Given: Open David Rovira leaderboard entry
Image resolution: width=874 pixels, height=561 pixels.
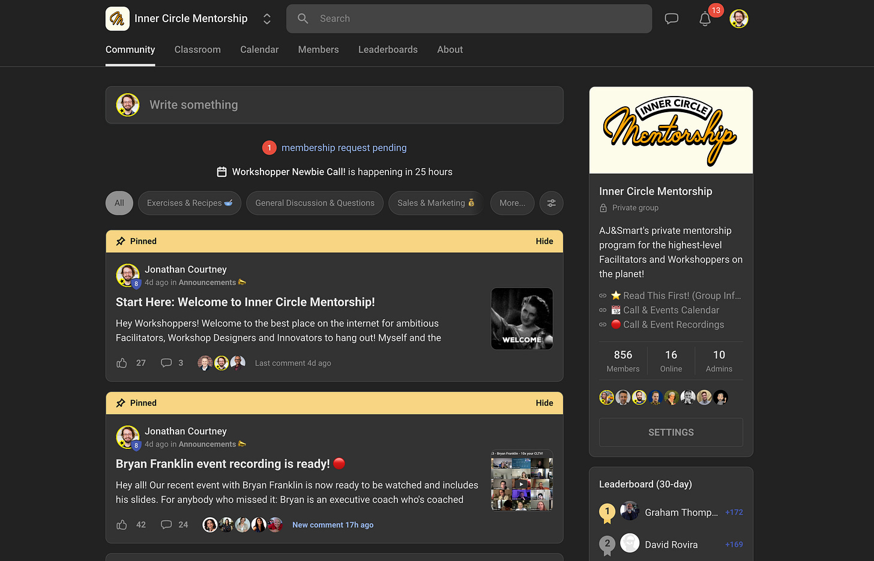Looking at the screenshot, I should coord(671,545).
